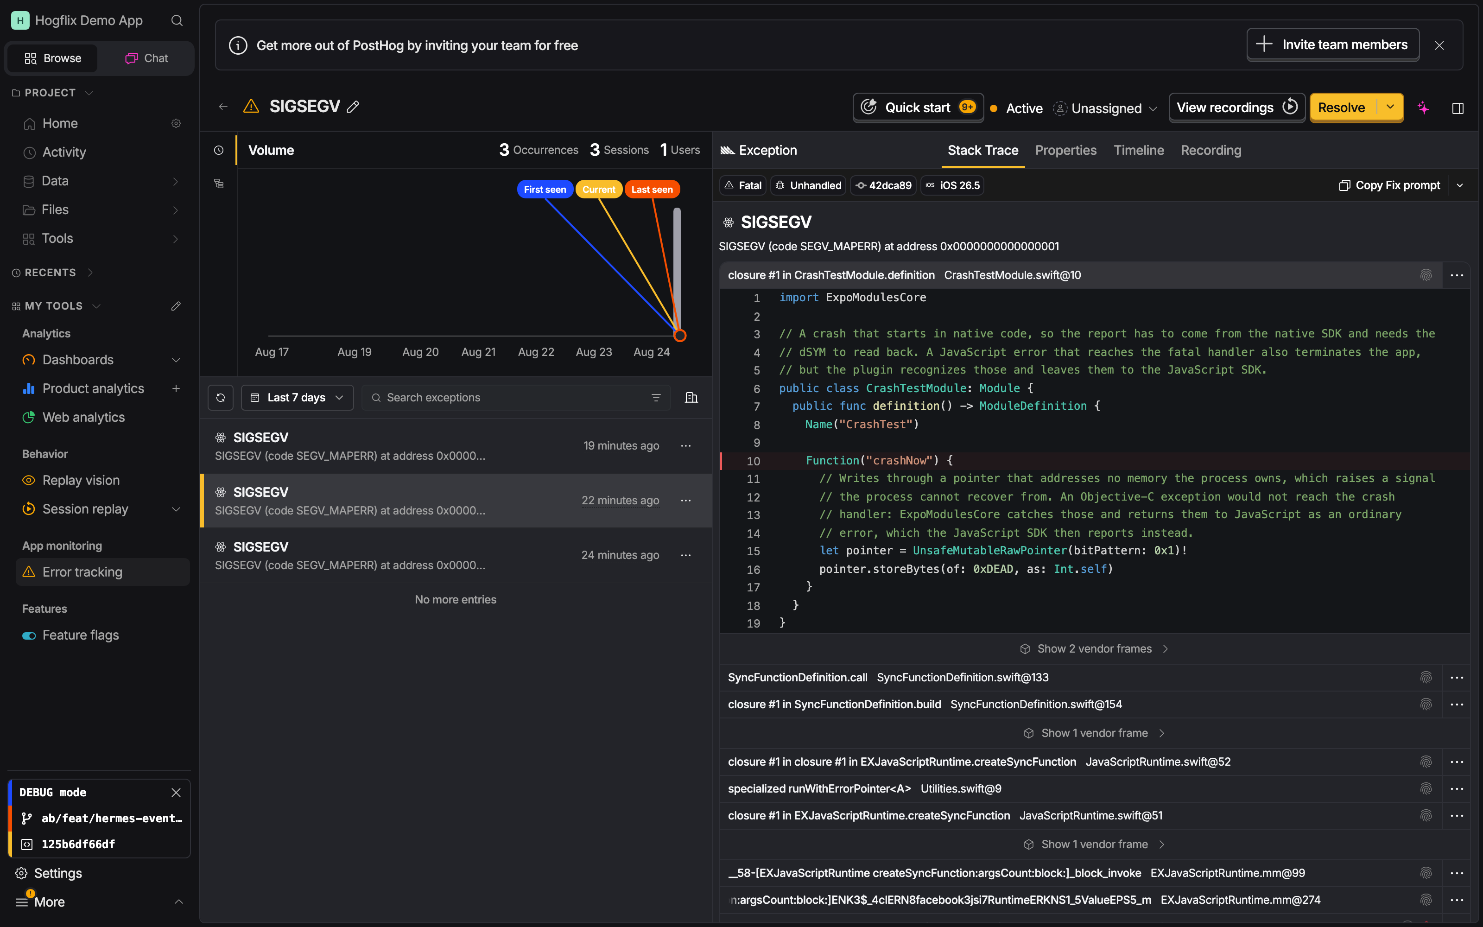Click the Last seen chart marker
Screen dimensions: 1483x927
pyautogui.click(x=652, y=190)
